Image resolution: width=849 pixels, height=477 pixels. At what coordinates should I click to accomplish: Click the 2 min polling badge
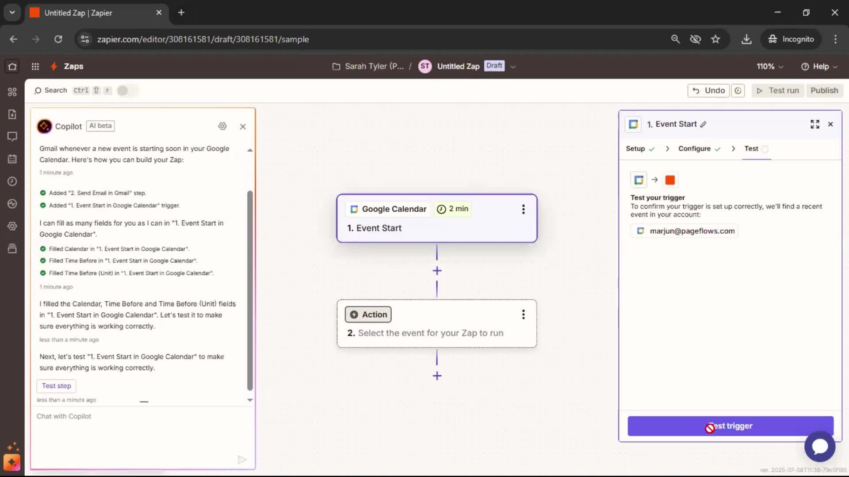tap(452, 209)
